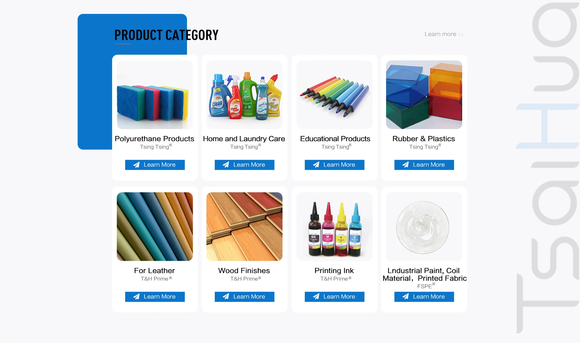580x343 pixels.
Task: Open the leather rolls image
Action: (155, 227)
